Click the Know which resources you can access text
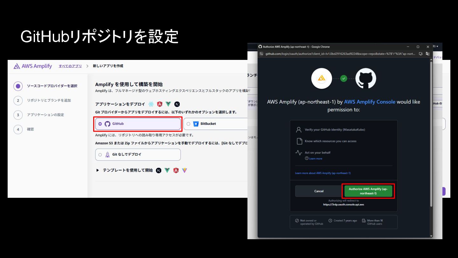Screen dimensions: 458x258 (330, 141)
